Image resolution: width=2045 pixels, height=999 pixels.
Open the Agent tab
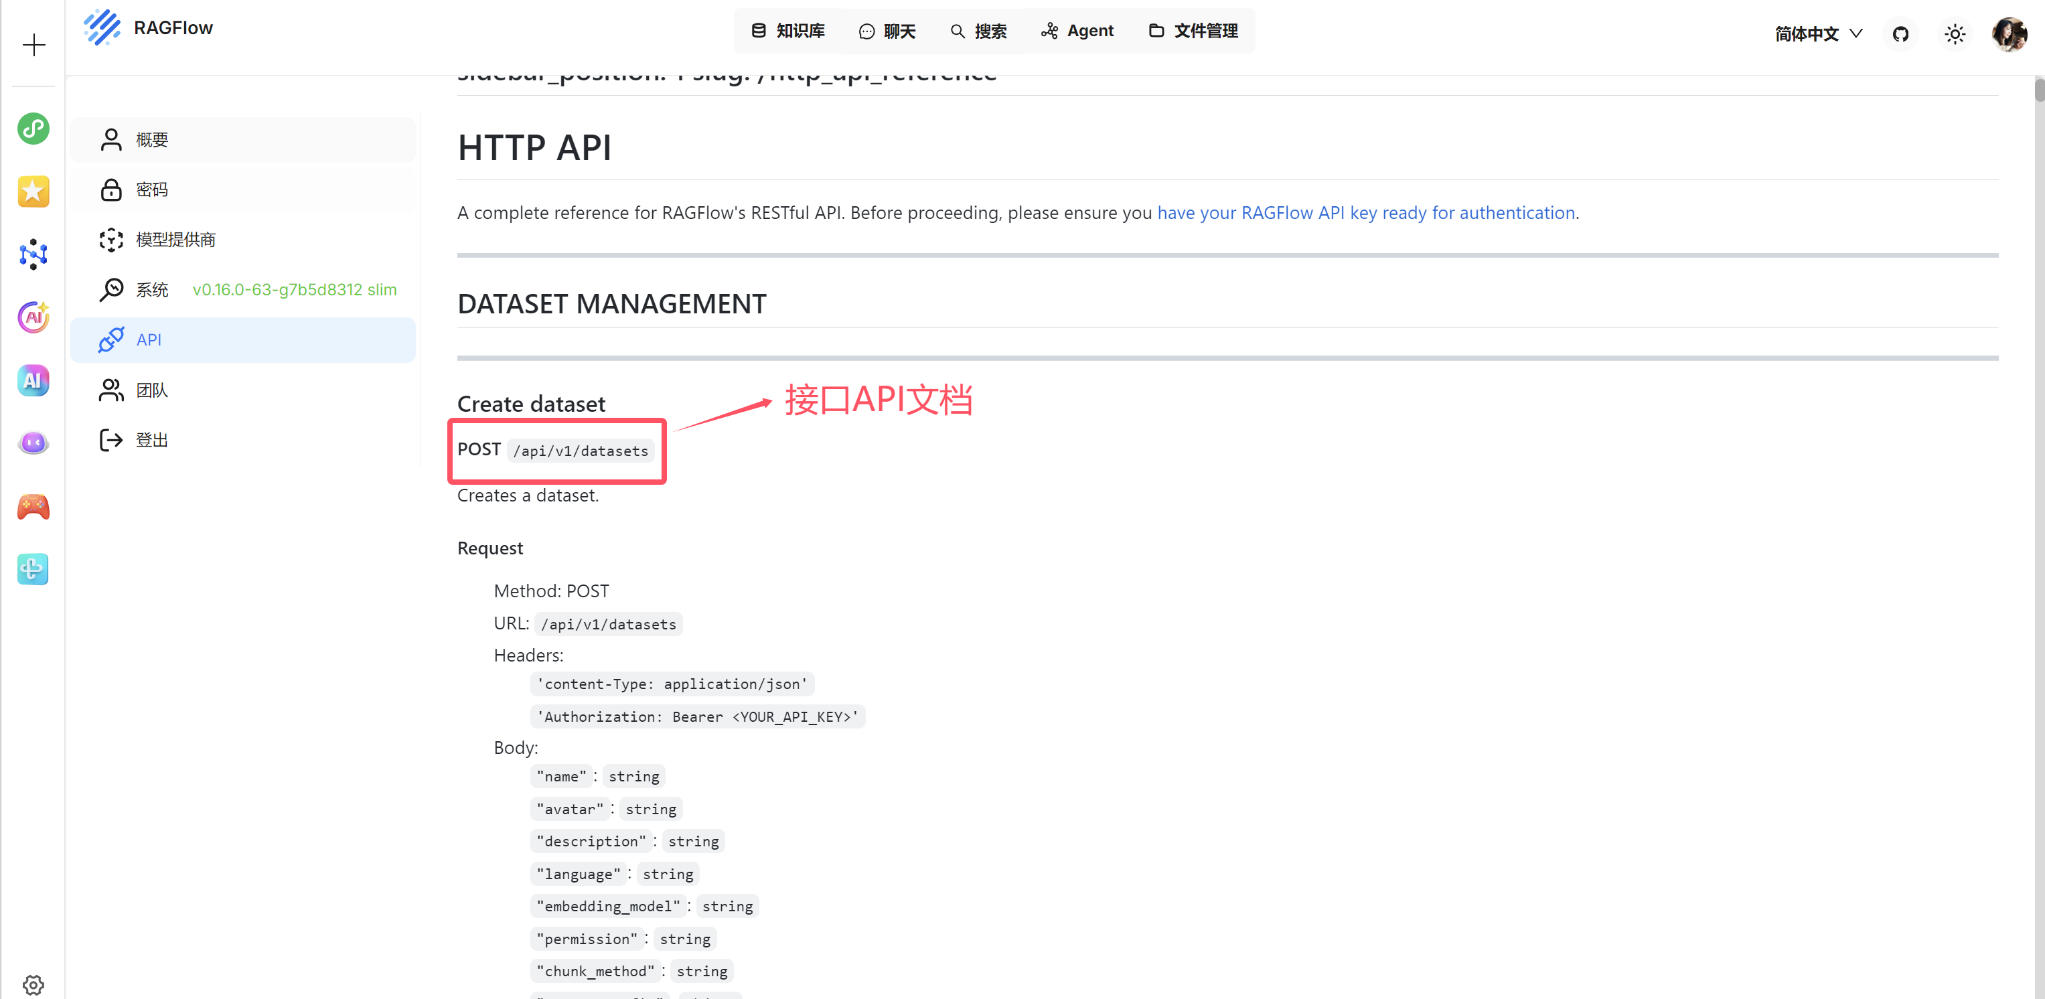1077,31
